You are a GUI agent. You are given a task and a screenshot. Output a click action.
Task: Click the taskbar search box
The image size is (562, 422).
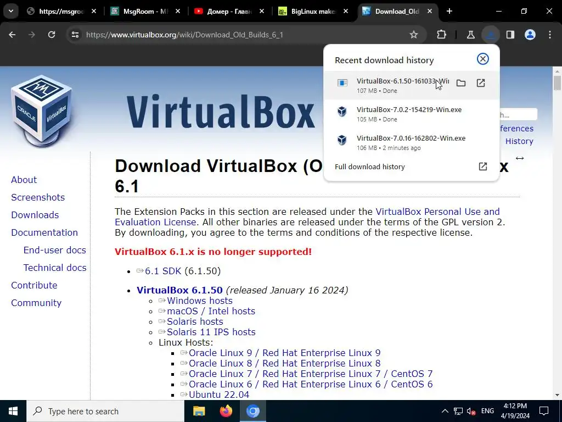pyautogui.click(x=105, y=411)
